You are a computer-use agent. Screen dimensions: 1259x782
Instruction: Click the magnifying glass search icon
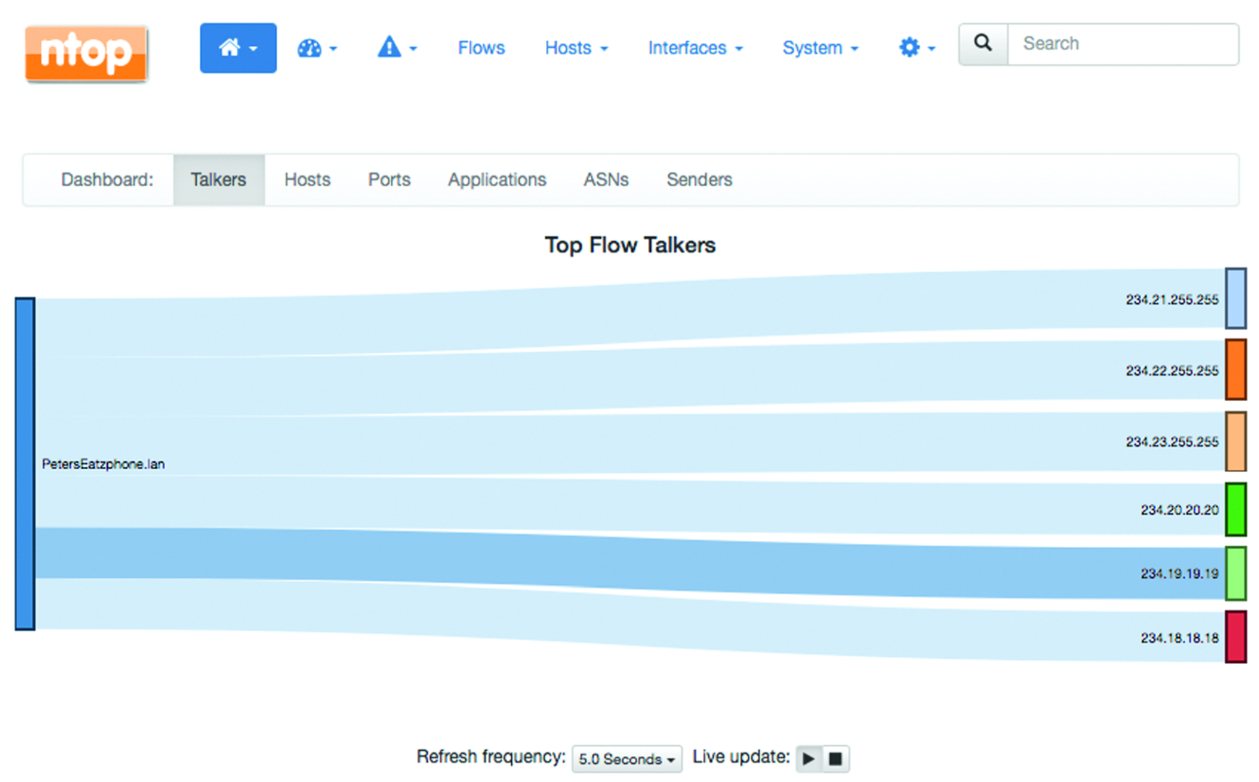(982, 44)
